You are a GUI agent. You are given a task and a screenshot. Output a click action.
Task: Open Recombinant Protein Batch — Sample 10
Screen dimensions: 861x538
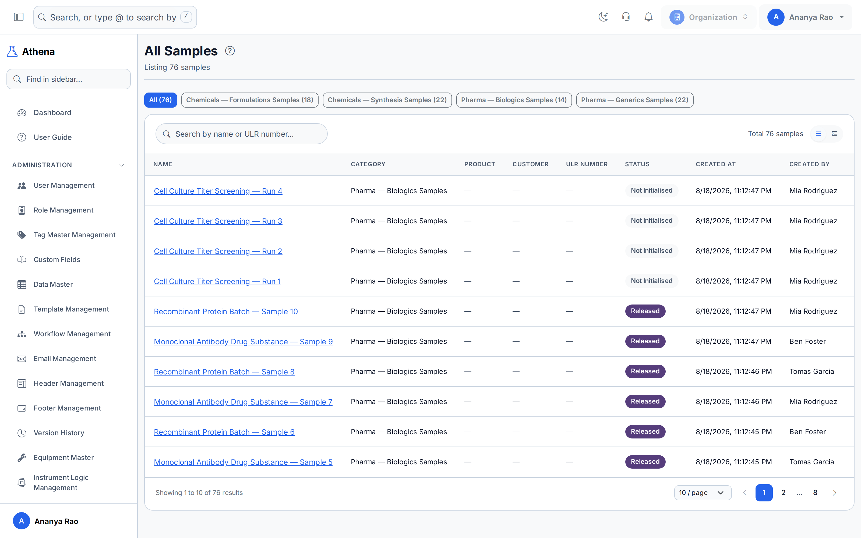click(x=226, y=311)
